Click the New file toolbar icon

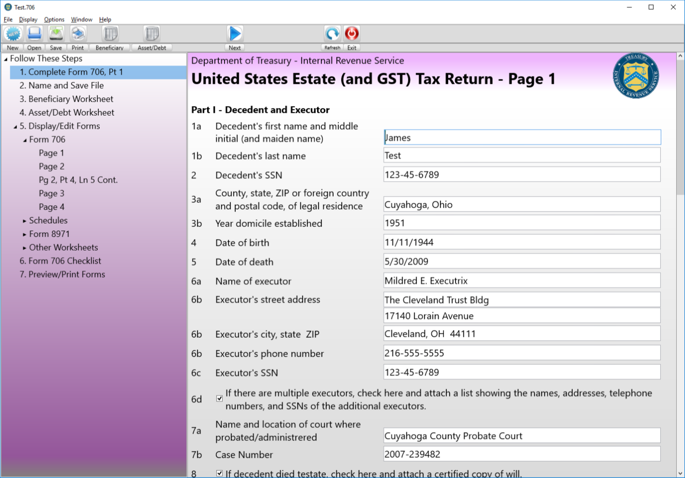click(x=13, y=33)
